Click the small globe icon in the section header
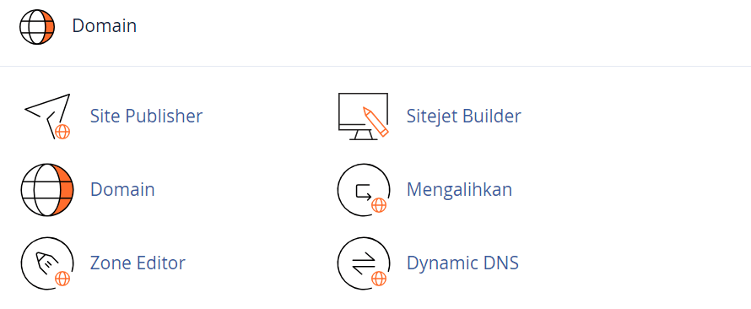The width and height of the screenshot is (751, 309). pos(37,26)
